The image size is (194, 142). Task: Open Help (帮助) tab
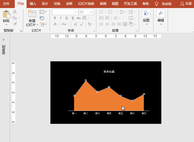[146, 4]
